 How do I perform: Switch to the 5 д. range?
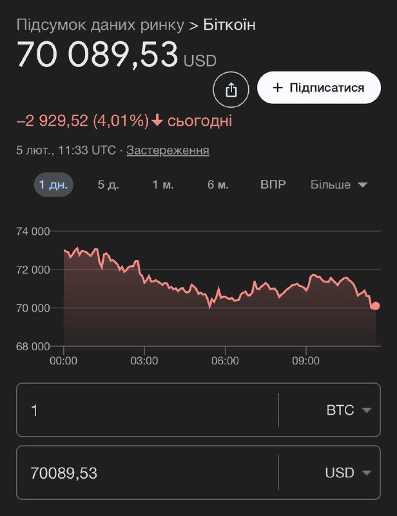(x=108, y=184)
